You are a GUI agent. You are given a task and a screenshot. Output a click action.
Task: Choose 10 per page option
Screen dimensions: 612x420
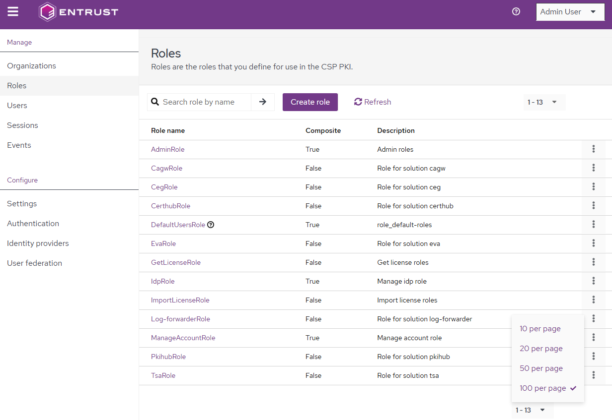click(540, 329)
